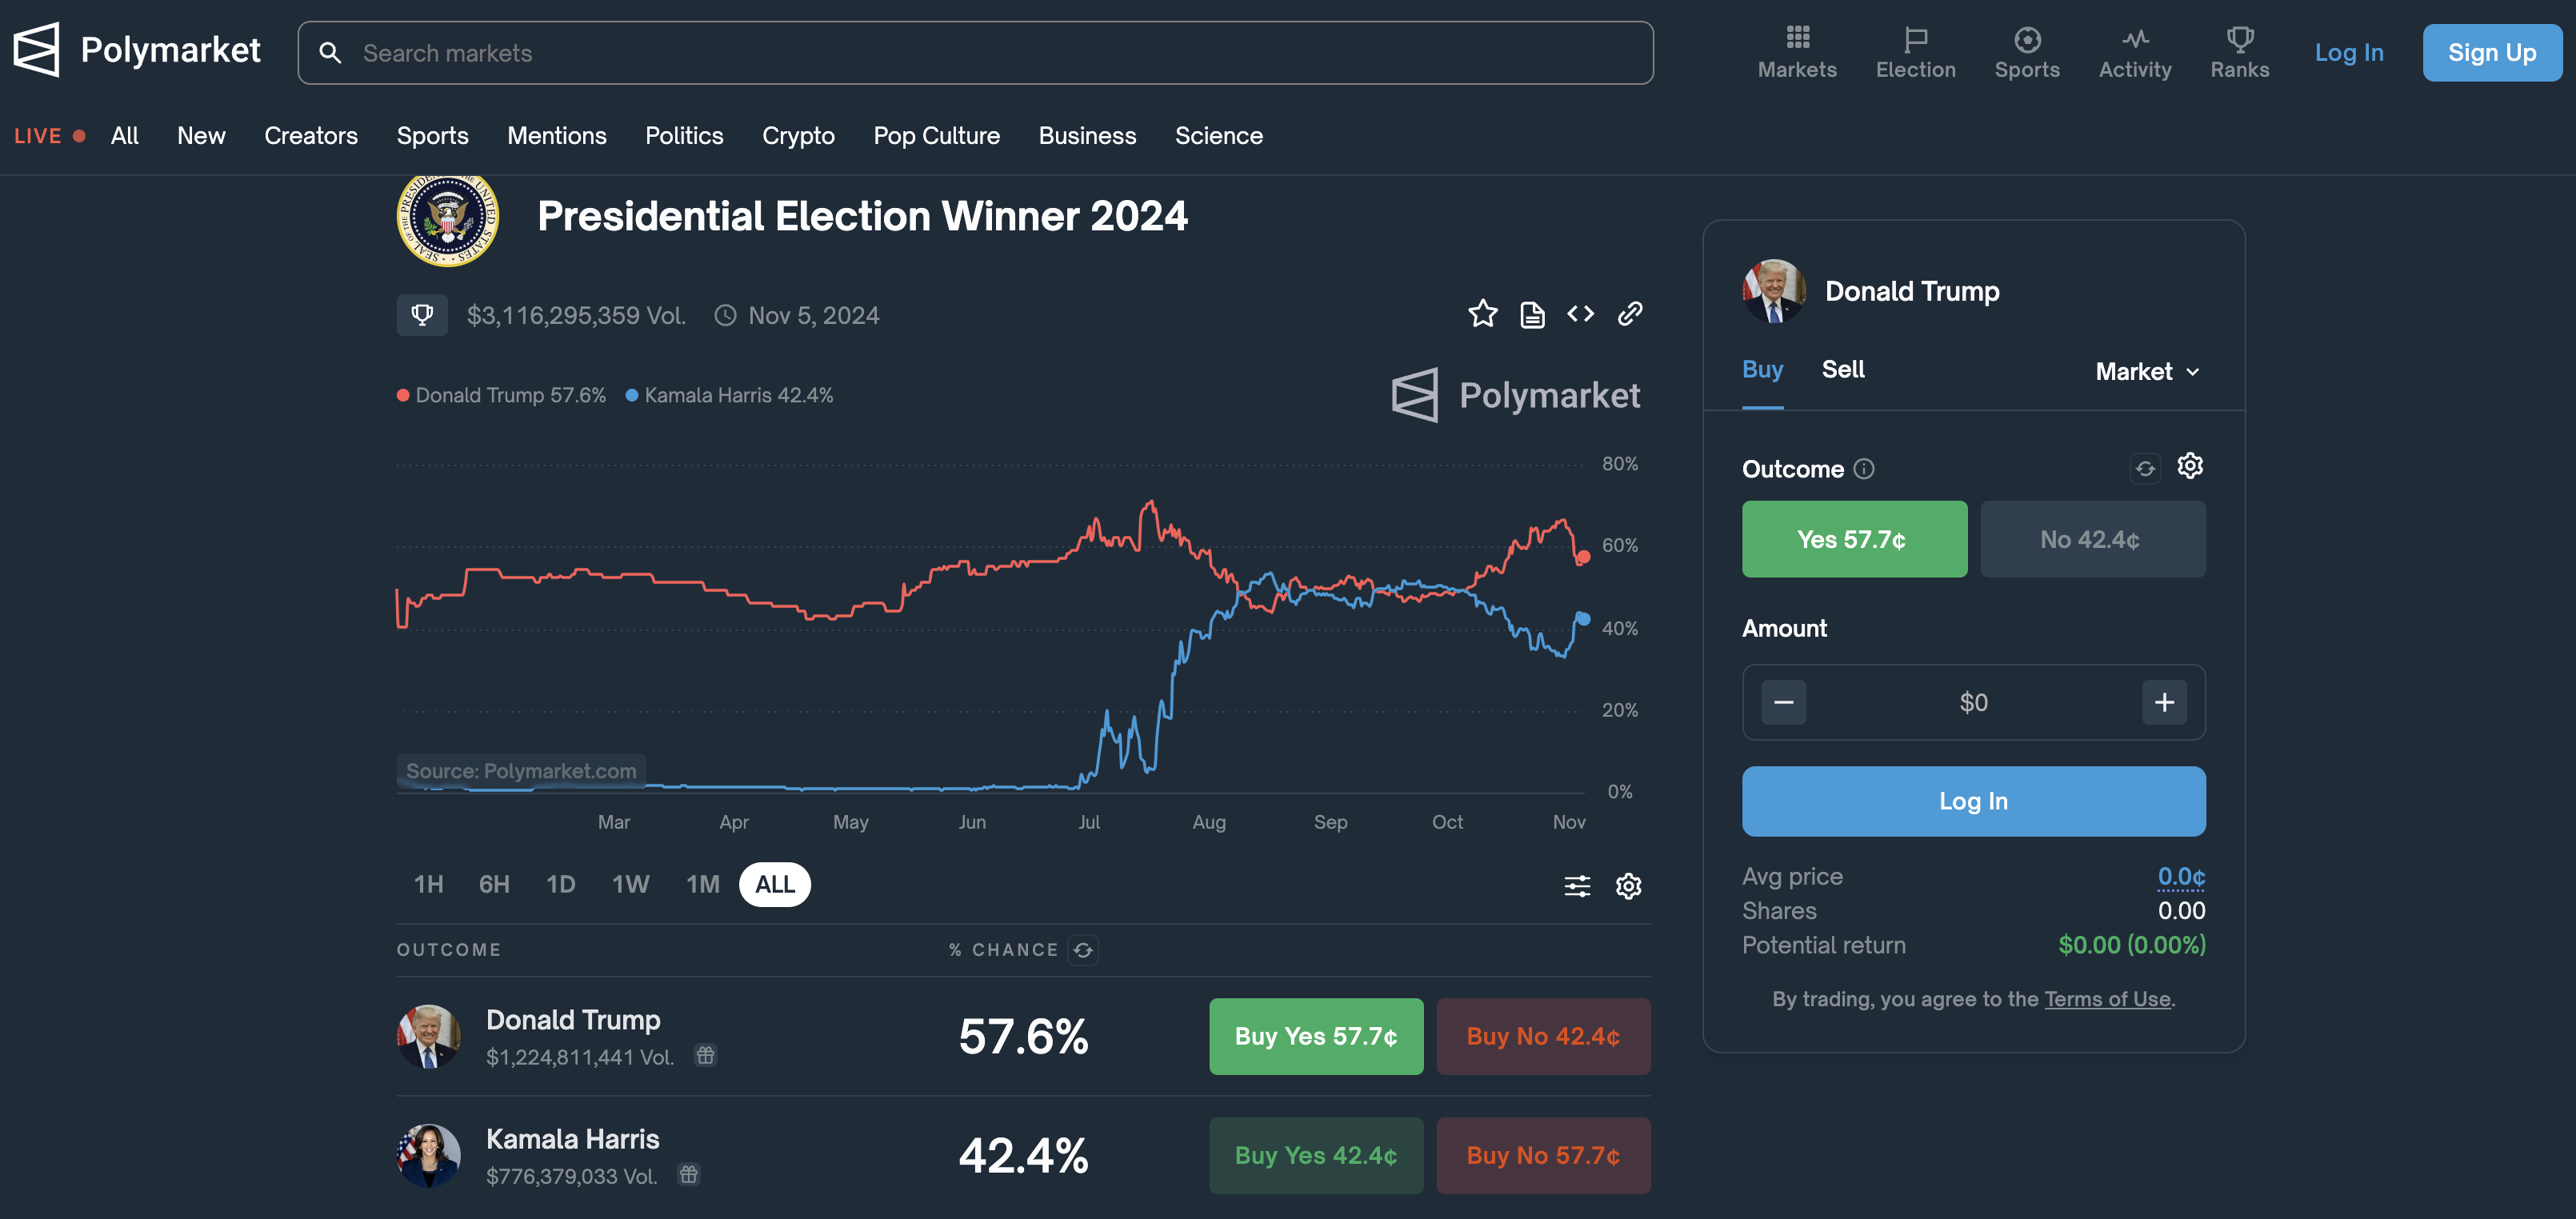Open the market rules document icon
Image resolution: width=2576 pixels, height=1219 pixels.
tap(1532, 315)
